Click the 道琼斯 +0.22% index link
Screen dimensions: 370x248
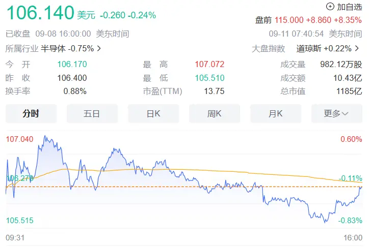324,49
